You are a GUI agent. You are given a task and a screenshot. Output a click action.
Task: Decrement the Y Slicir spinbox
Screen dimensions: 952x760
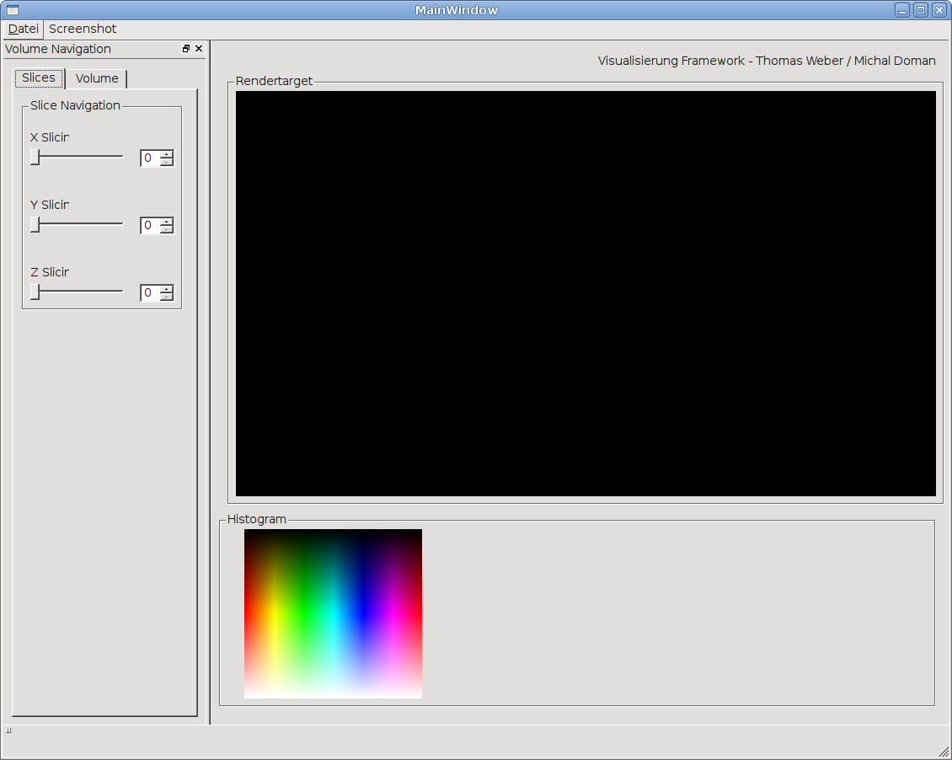click(x=167, y=229)
